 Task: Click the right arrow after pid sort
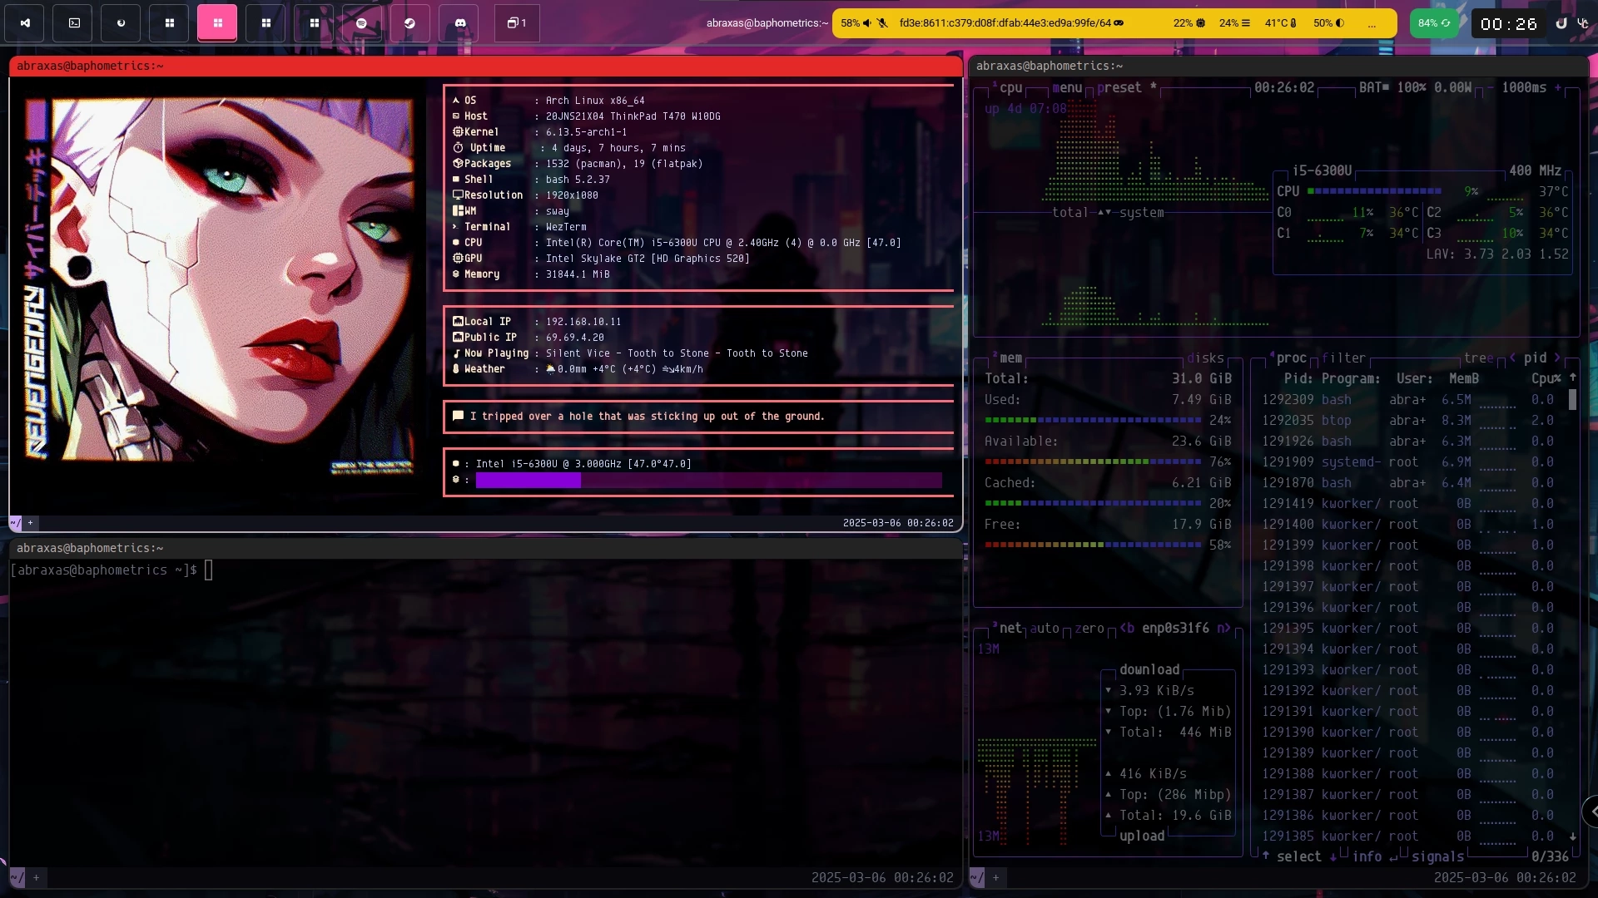[1557, 358]
